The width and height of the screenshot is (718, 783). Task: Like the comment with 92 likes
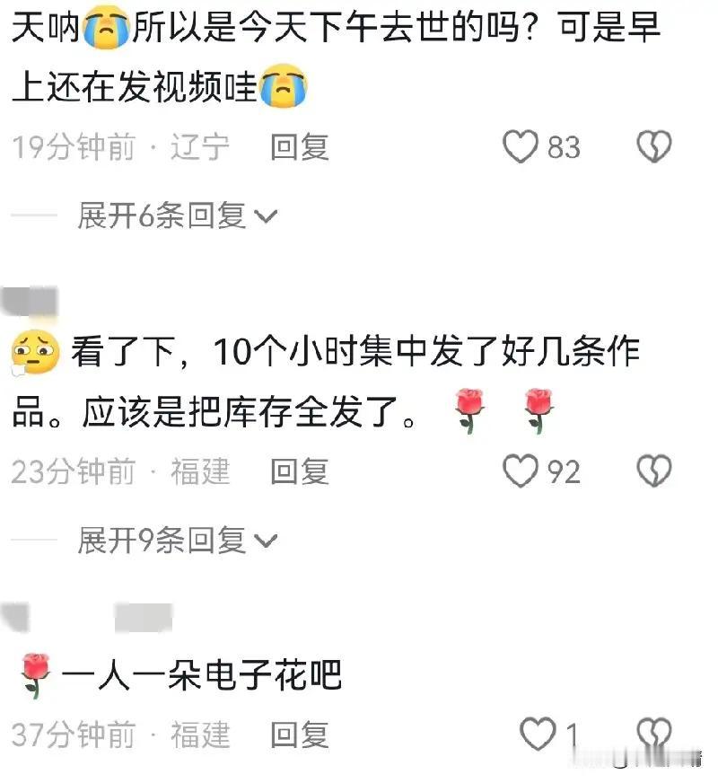click(x=520, y=471)
